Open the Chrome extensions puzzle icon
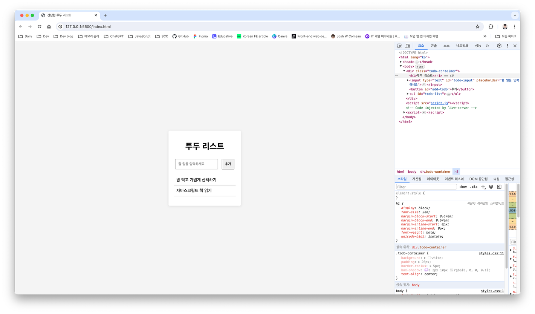The width and height of the screenshot is (535, 314). pos(491,27)
